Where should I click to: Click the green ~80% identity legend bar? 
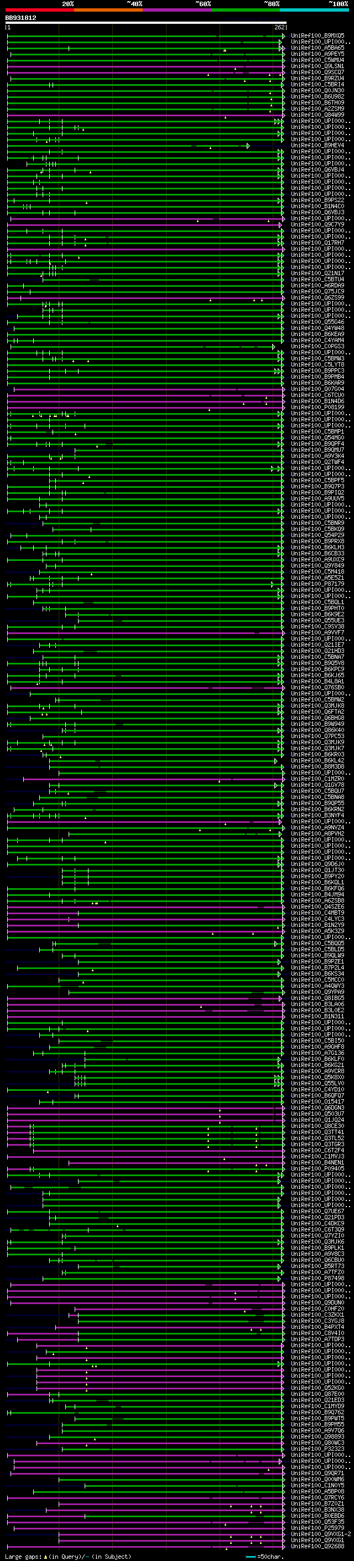click(246, 10)
